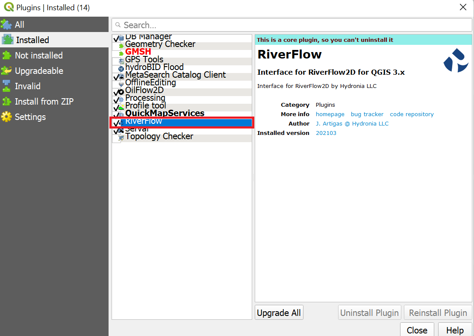
Task: Enable the Geometry Checker checkbox
Action: tap(116, 46)
